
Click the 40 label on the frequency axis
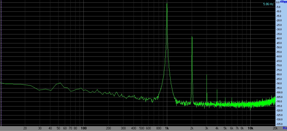tap(50, 128)
